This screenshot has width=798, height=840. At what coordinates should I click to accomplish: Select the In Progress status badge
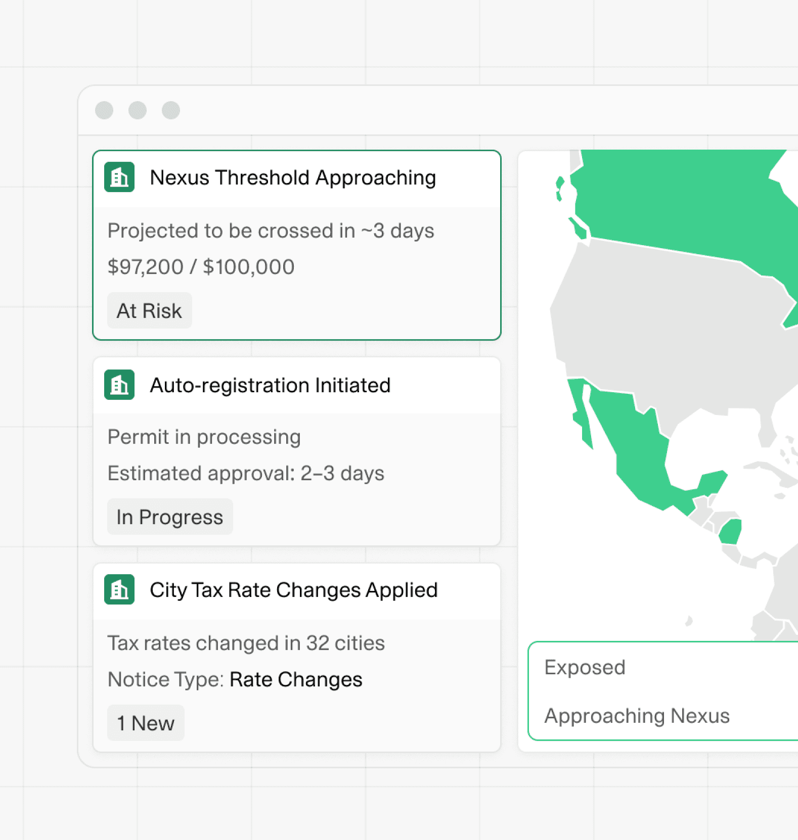click(x=170, y=517)
